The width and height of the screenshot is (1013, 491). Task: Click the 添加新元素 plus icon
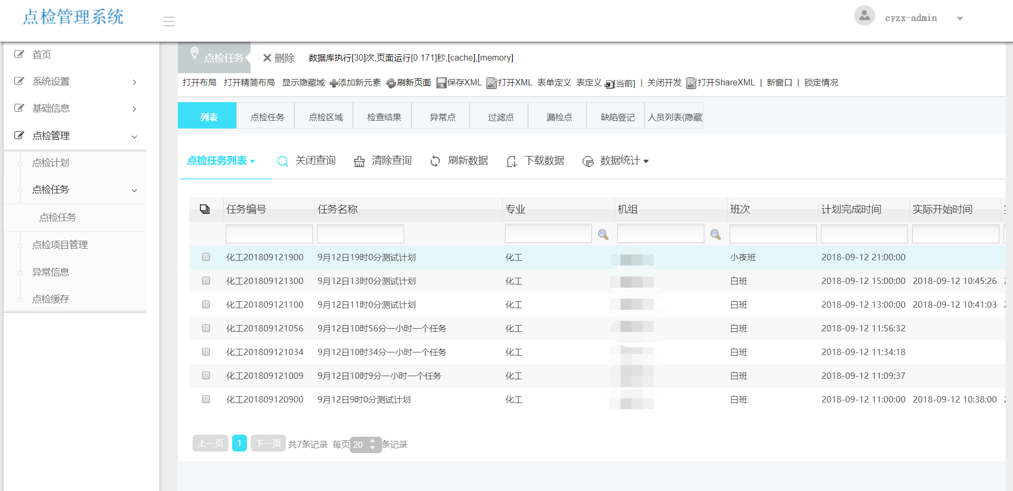coord(333,83)
